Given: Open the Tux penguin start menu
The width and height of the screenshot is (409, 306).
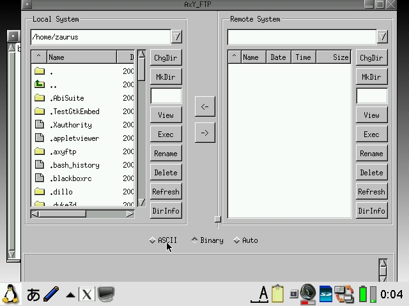Looking at the screenshot, I should [x=10, y=294].
